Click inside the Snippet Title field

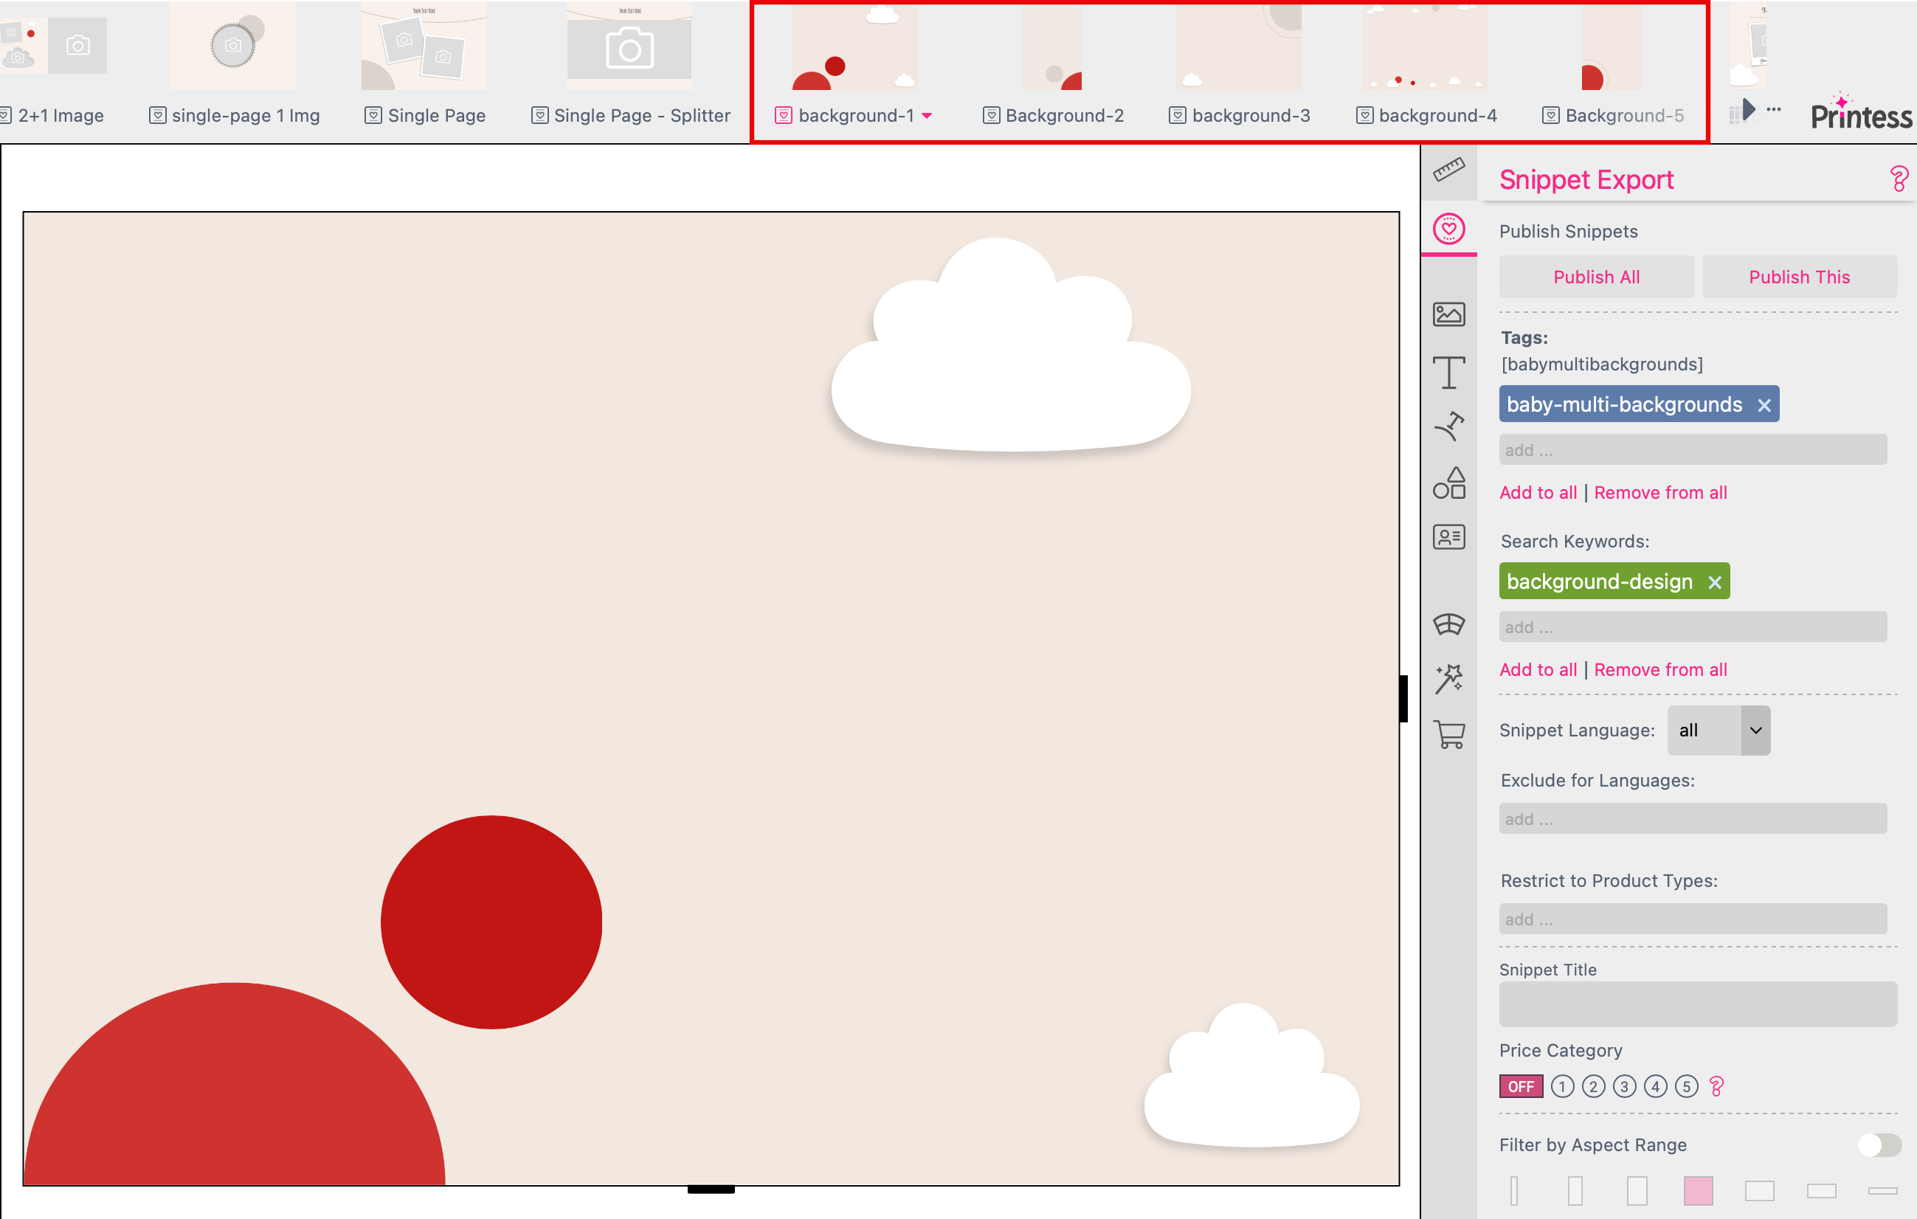pyautogui.click(x=1697, y=1004)
